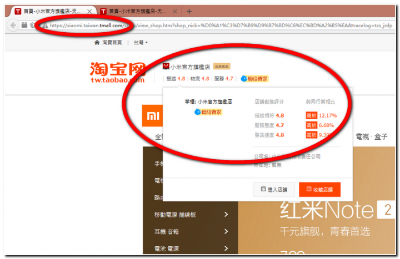Image resolution: width=400 pixels, height=259 pixels.
Task: Close the first 首頁-小米官方旗艦店 tab
Action: pos(89,12)
